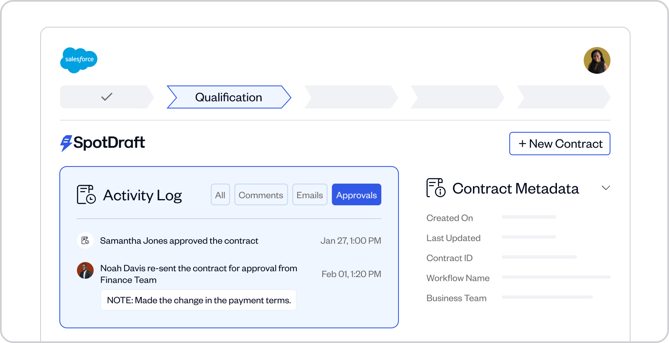This screenshot has height=343, width=669.
Task: Click the Contract Metadata heading
Action: (x=516, y=189)
